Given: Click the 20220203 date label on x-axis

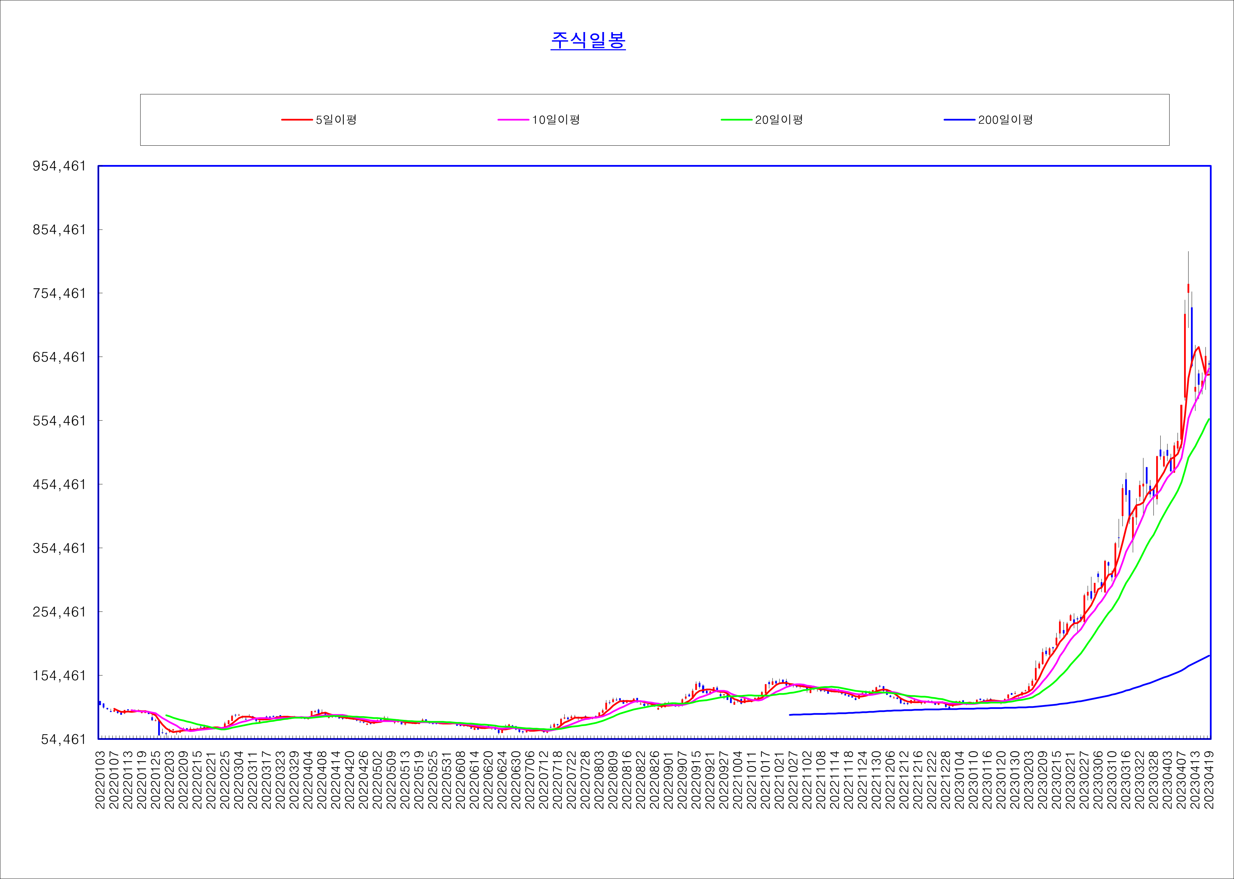Looking at the screenshot, I should [x=169, y=779].
